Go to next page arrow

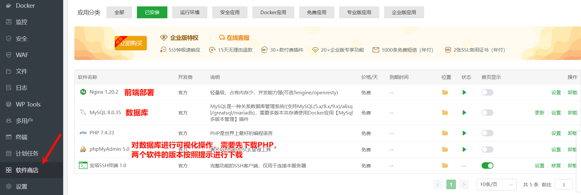pos(464,184)
